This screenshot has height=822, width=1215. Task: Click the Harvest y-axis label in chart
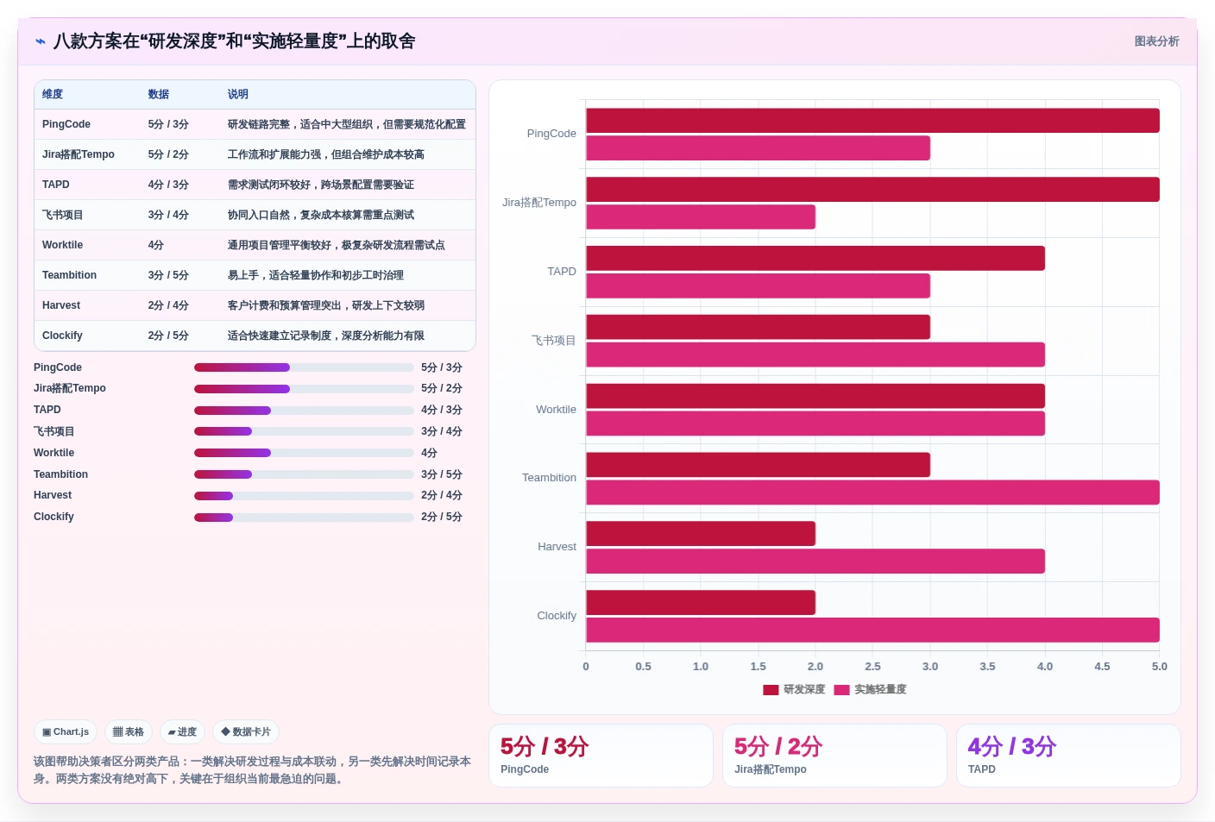[557, 547]
